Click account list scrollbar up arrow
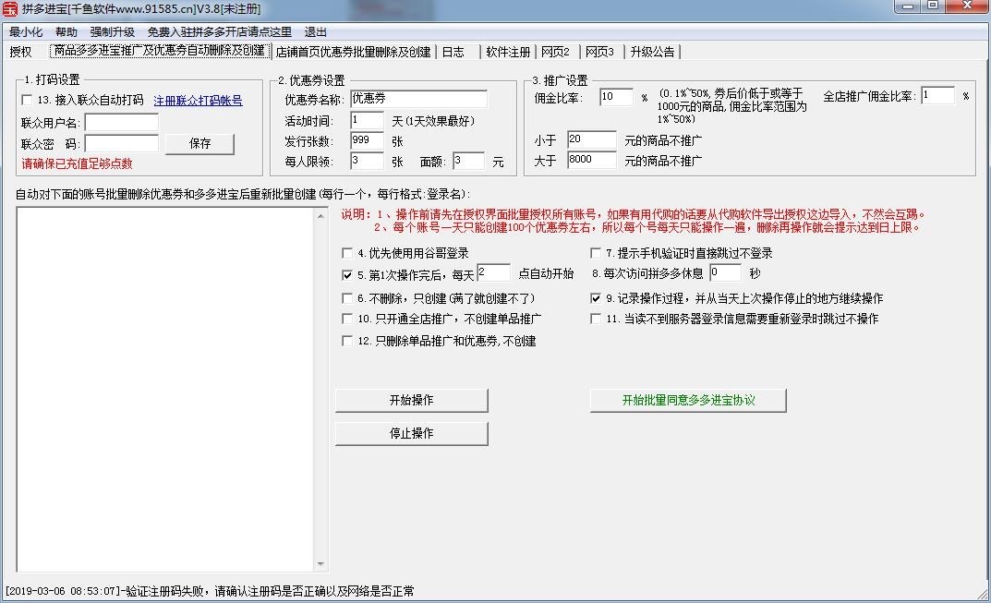This screenshot has width=991, height=603. click(320, 216)
